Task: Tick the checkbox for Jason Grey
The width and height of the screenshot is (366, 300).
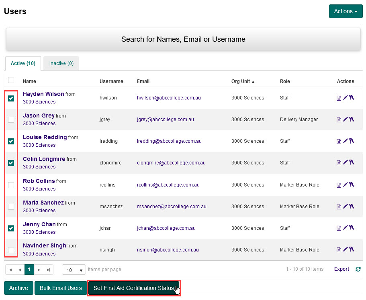Action: tap(11, 120)
